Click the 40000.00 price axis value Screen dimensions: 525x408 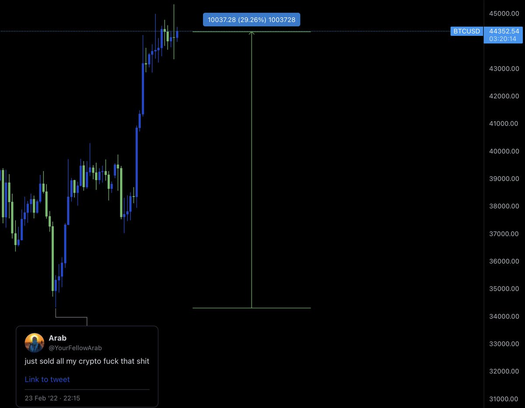[504, 151]
